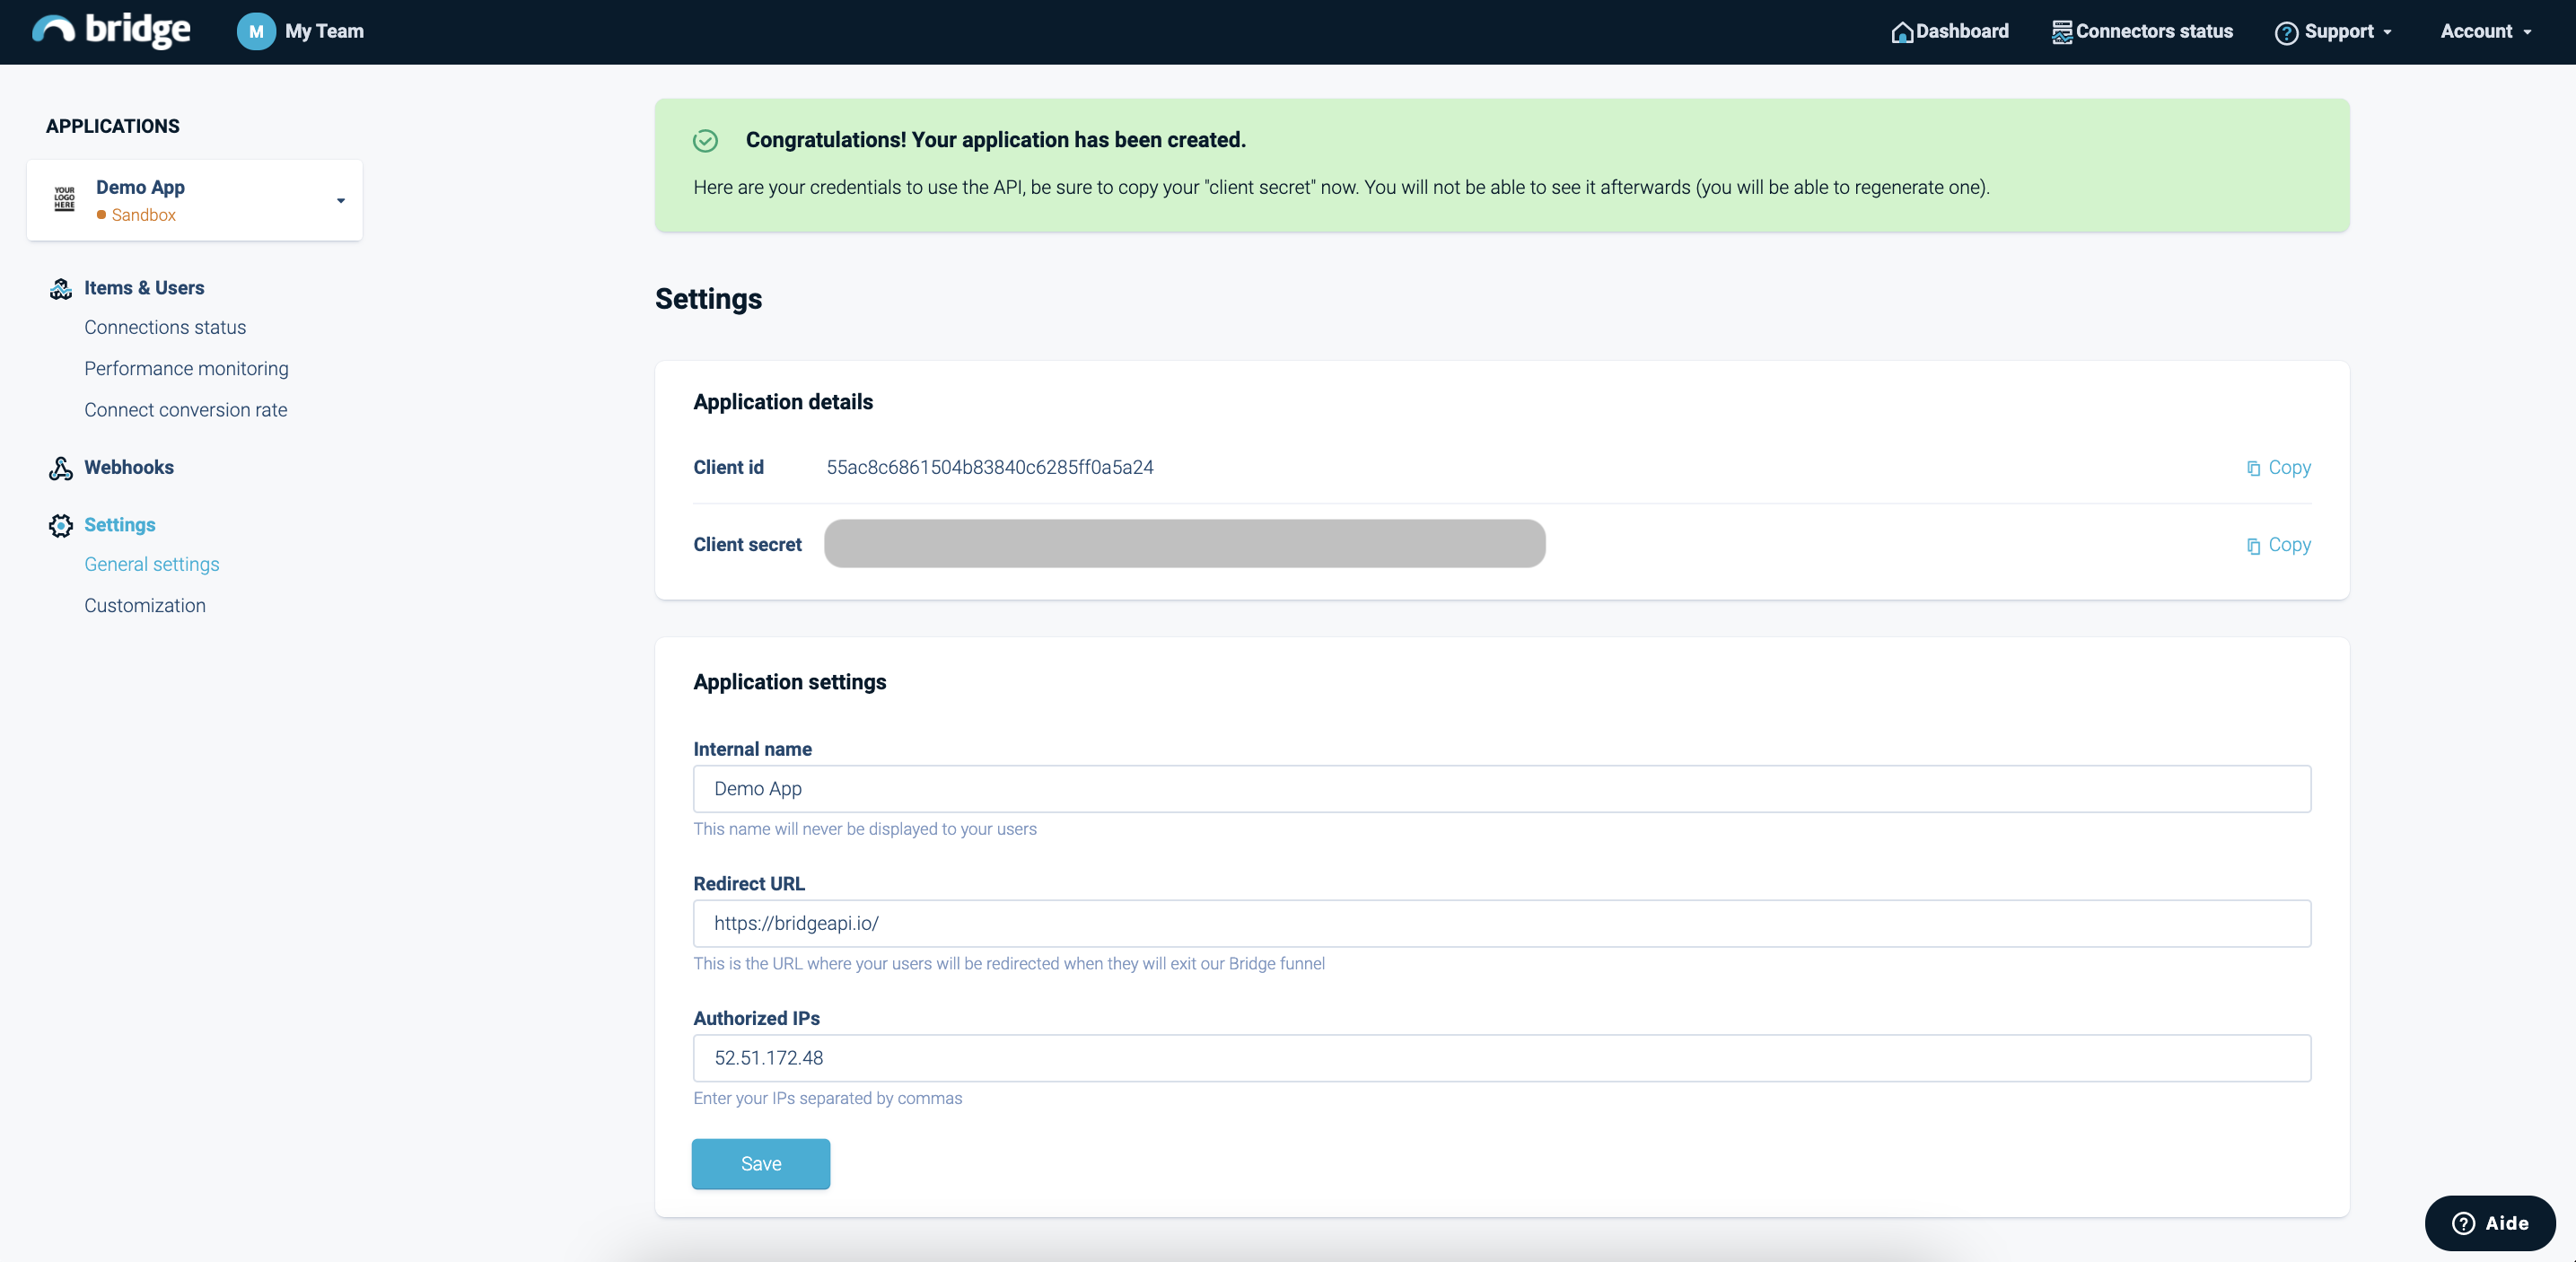The image size is (2576, 1262).
Task: Open Connections status page
Action: pyautogui.click(x=165, y=328)
